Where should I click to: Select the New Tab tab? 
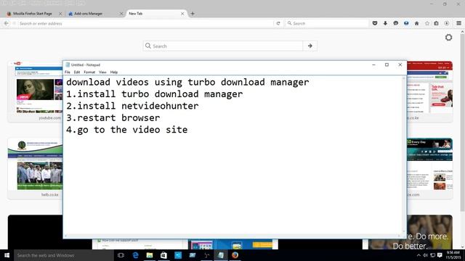pyautogui.click(x=136, y=14)
